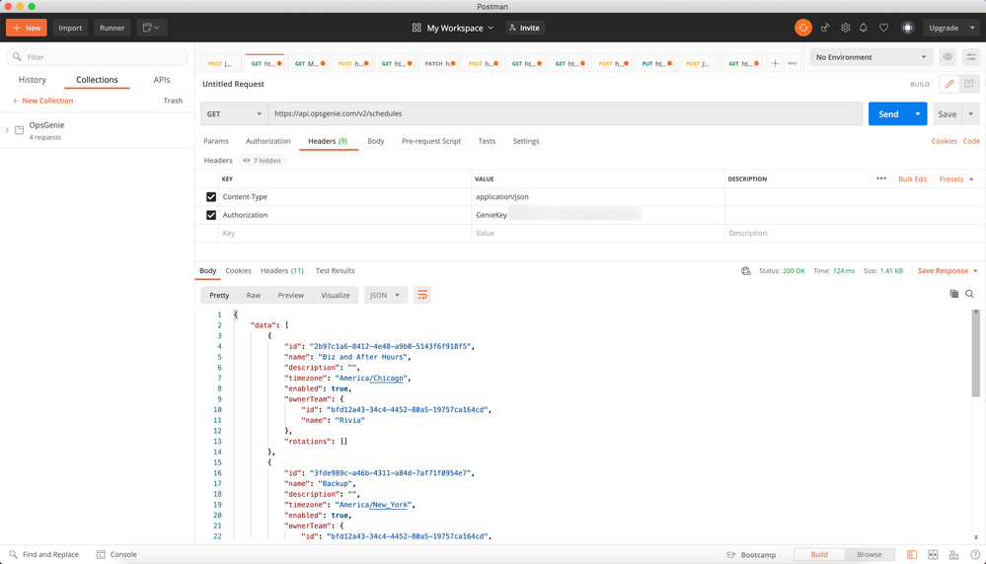Switch to the APIs tab
Screen dimensions: 986x564
tap(162, 80)
